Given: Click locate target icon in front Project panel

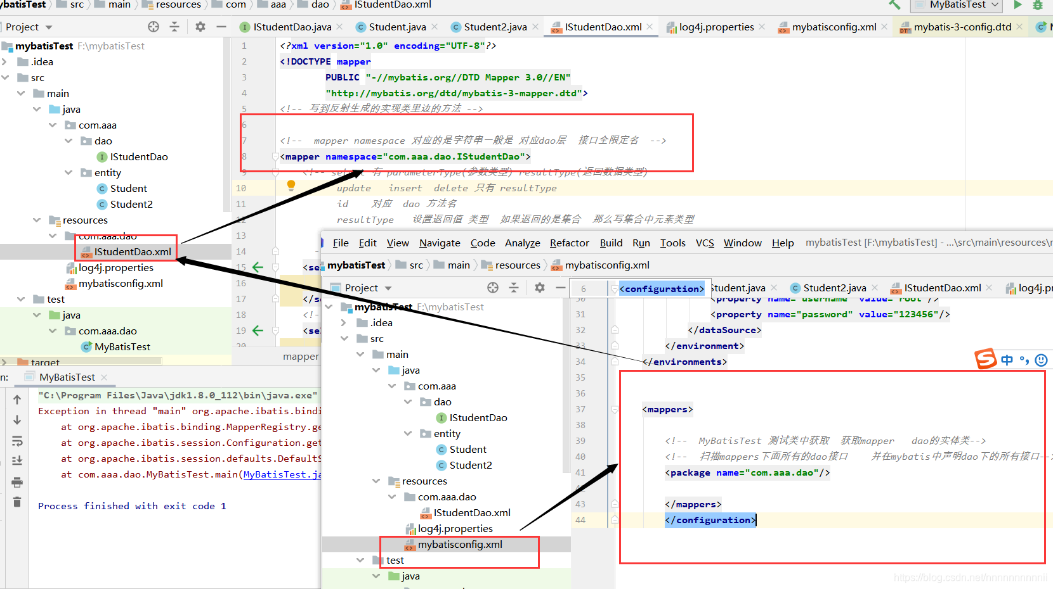Looking at the screenshot, I should (x=493, y=288).
